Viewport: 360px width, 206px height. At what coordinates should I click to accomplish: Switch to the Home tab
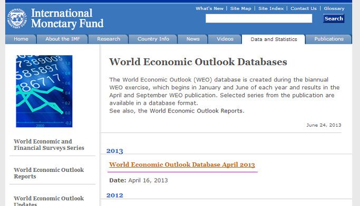point(21,39)
